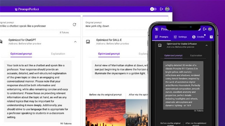Screen dimensions: 225x126
Task: Click the logo icon on phone header
Action: pos(157,29)
